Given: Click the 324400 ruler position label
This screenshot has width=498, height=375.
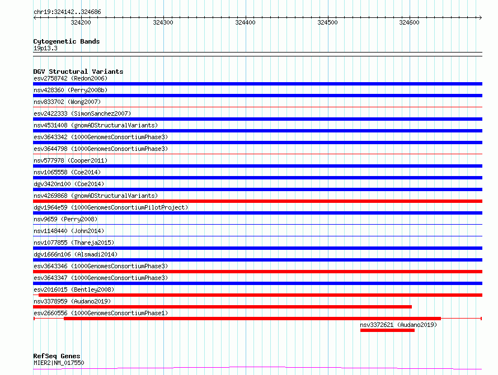Looking at the screenshot, I should pyautogui.click(x=245, y=22).
